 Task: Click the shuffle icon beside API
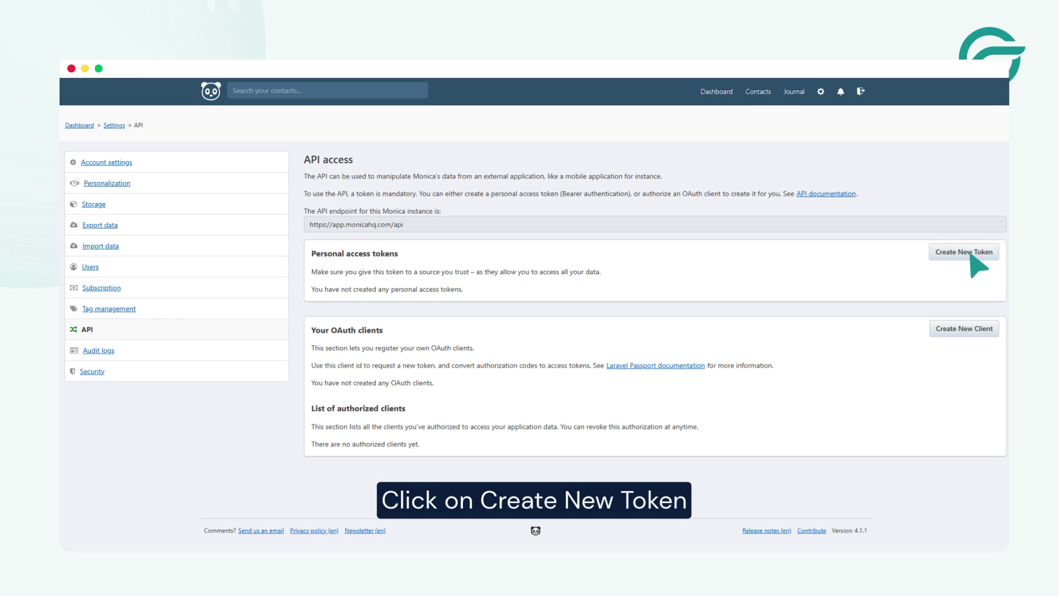pos(73,329)
